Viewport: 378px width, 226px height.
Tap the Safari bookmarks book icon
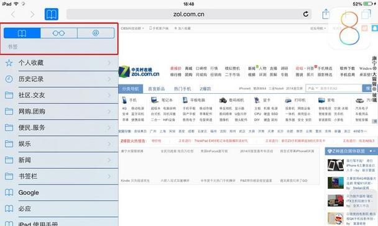point(52,14)
